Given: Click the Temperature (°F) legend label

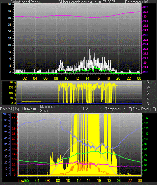Looking at the screenshot, I should [119, 109].
